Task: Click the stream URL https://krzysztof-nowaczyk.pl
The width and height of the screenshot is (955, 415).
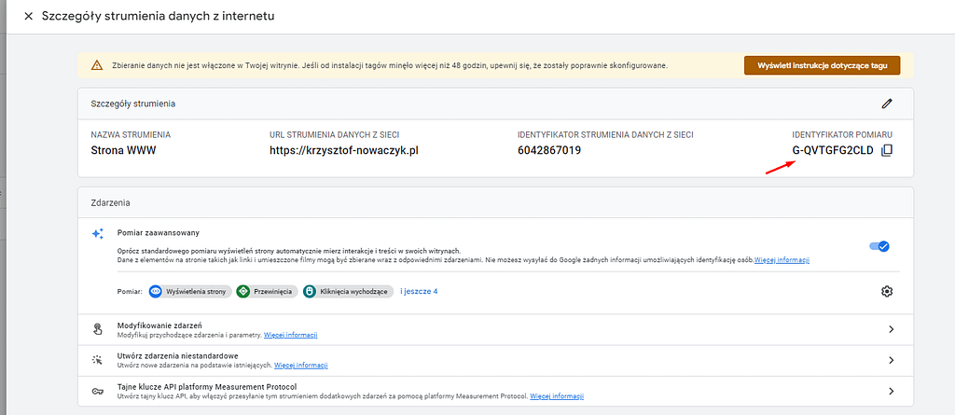Action: (x=343, y=150)
